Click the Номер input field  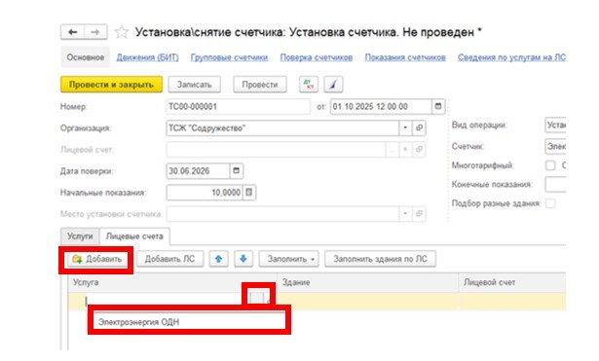point(238,106)
